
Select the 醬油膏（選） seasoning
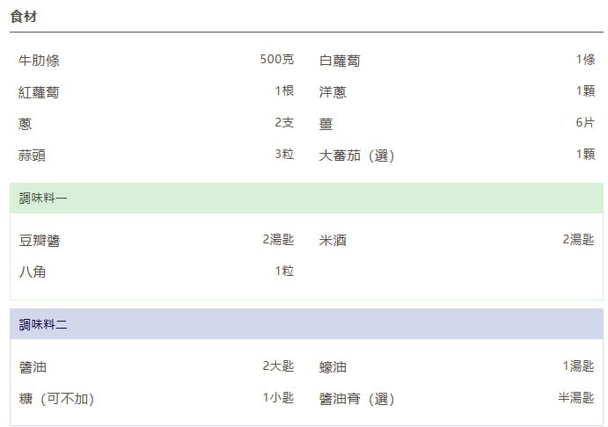tap(356, 399)
